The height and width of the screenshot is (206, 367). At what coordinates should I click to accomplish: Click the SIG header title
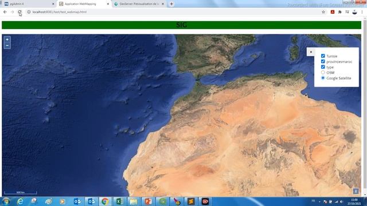[181, 25]
